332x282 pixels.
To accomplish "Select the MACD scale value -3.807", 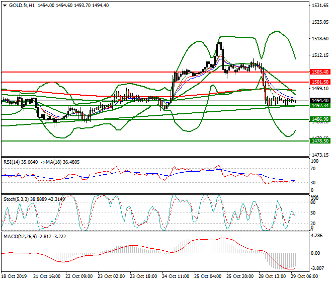I will pyautogui.click(x=317, y=268).
